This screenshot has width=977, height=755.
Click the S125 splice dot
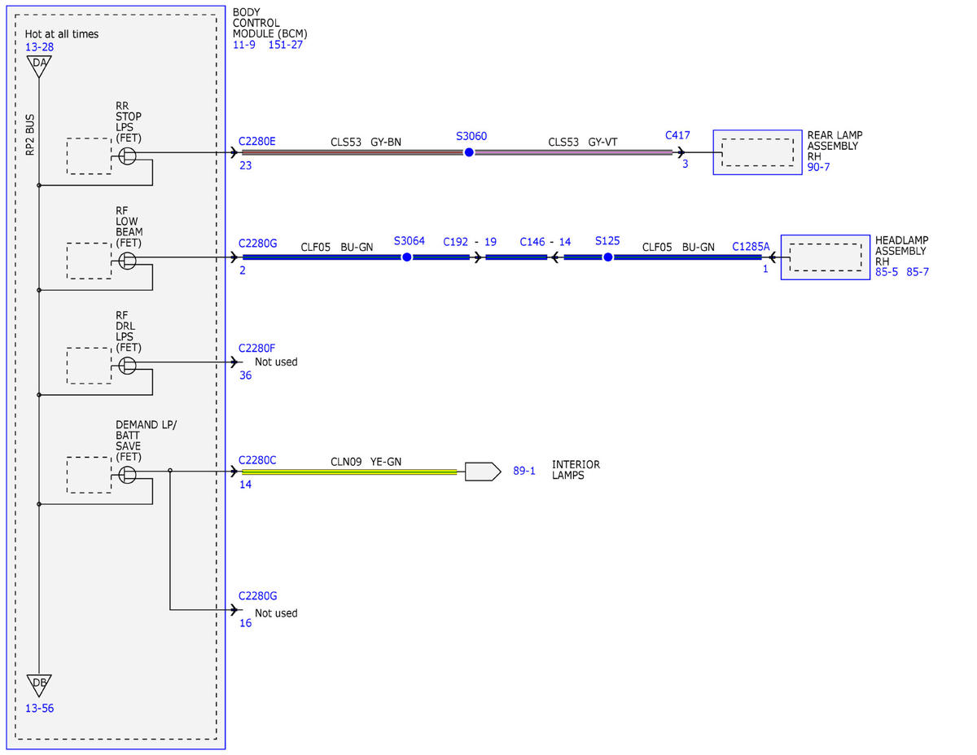click(x=607, y=257)
